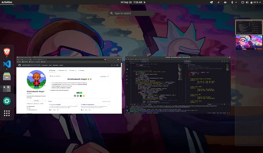Open the WhatsApp bookmark in the bookmarks bar
This screenshot has width=263, height=153.
tap(25, 62)
